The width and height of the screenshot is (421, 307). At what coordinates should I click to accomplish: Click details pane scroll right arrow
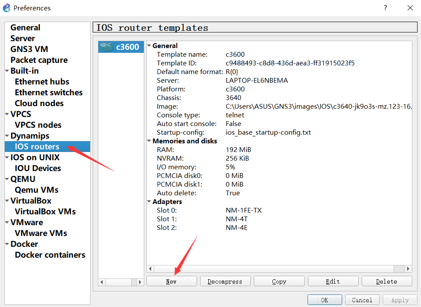(408, 268)
